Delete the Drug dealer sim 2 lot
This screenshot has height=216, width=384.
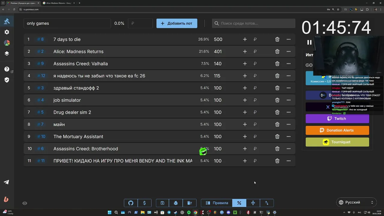coord(277,112)
